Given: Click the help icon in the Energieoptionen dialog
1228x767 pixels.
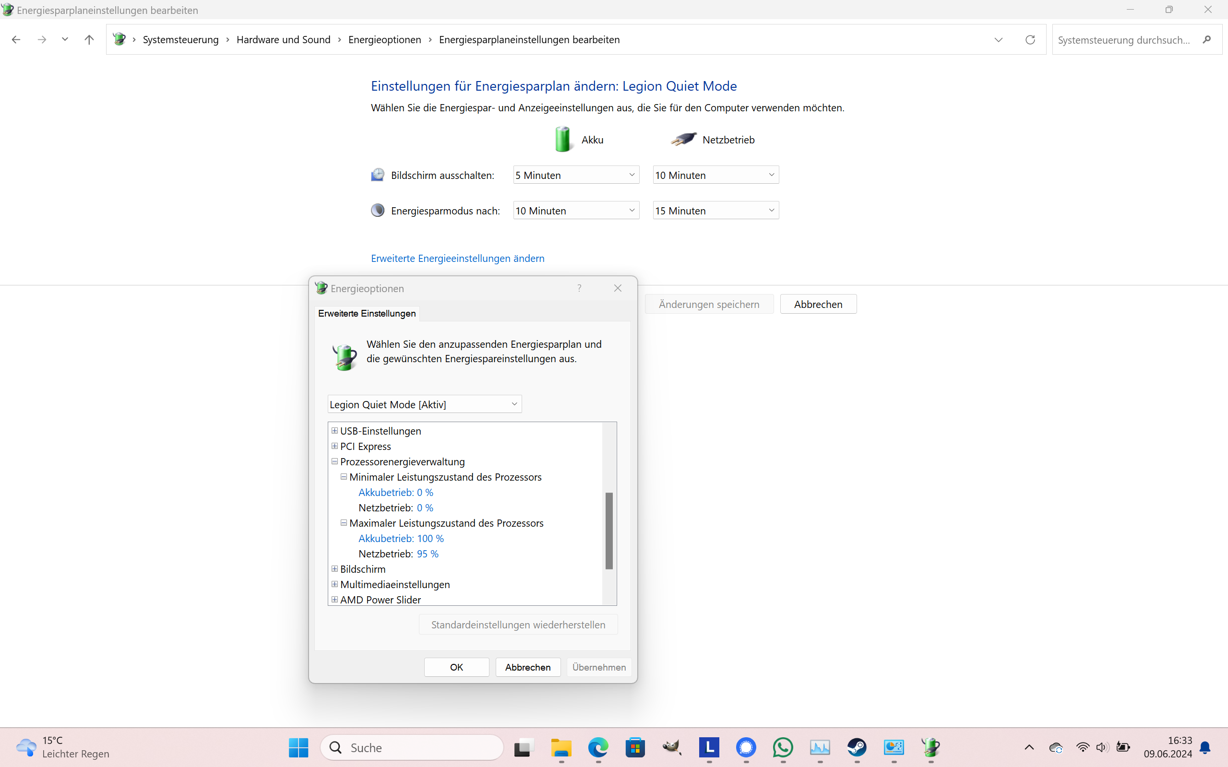Looking at the screenshot, I should click(x=579, y=288).
